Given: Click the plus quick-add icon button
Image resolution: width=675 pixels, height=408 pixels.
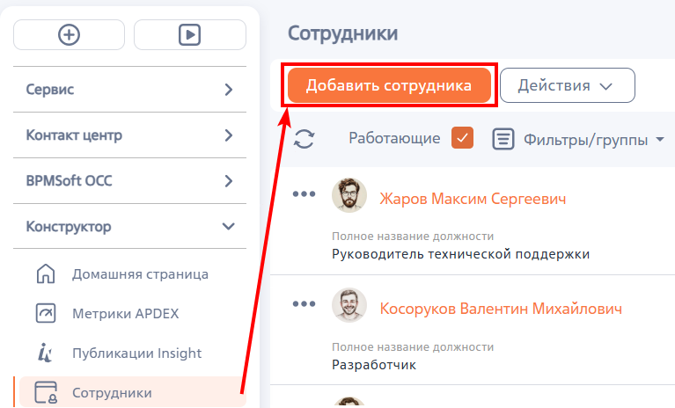Looking at the screenshot, I should click(69, 34).
